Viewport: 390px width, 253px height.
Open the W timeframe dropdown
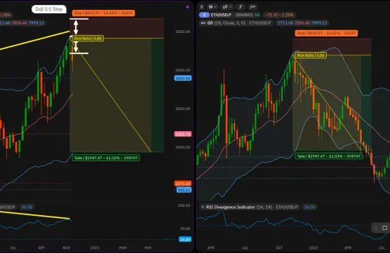pyautogui.click(x=213, y=7)
